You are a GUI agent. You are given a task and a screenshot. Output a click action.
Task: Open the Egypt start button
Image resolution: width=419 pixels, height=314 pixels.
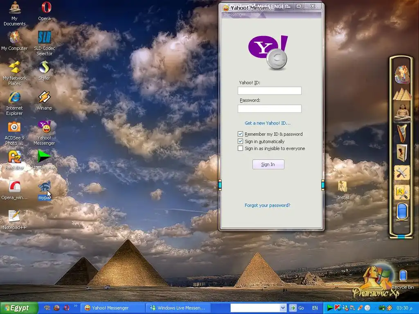[19, 308]
